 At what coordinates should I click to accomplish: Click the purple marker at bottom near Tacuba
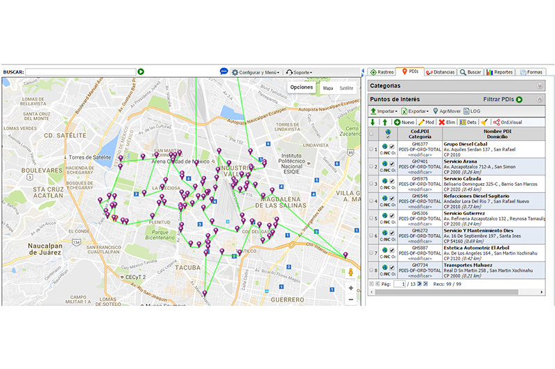point(205,293)
